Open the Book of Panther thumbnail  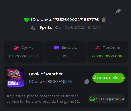click(x=15, y=78)
